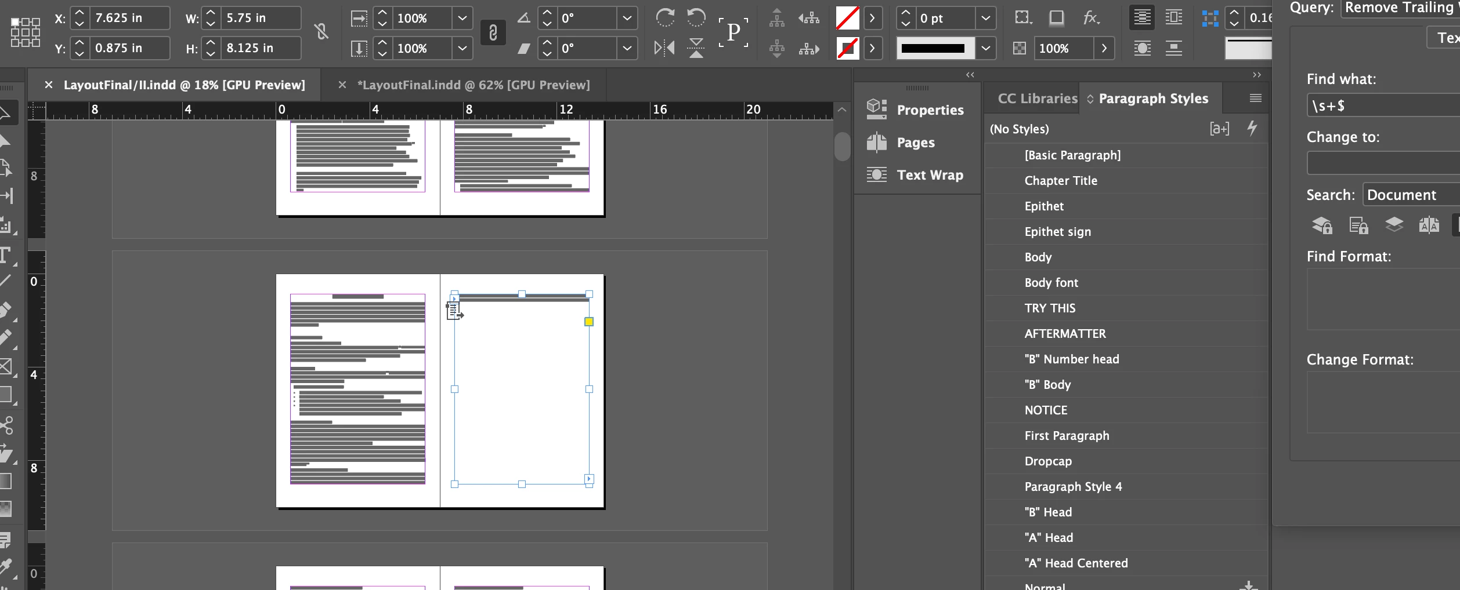
Task: Open the Search scope Document dropdown
Action: pyautogui.click(x=1411, y=195)
